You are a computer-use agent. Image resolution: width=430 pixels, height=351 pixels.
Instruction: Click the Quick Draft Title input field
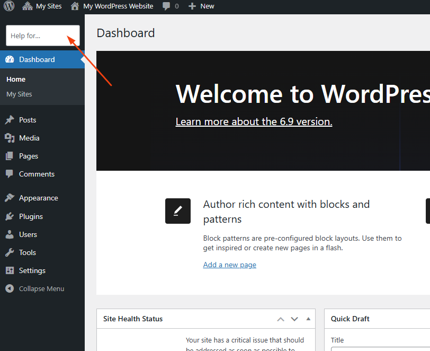[380, 349]
